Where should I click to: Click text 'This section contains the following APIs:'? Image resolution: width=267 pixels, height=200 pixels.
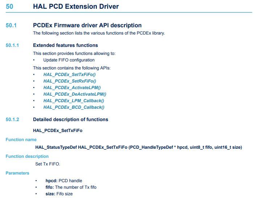click(x=72, y=68)
